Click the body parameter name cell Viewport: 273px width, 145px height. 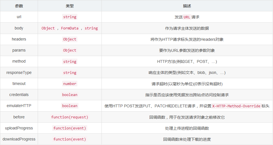pos(19,28)
